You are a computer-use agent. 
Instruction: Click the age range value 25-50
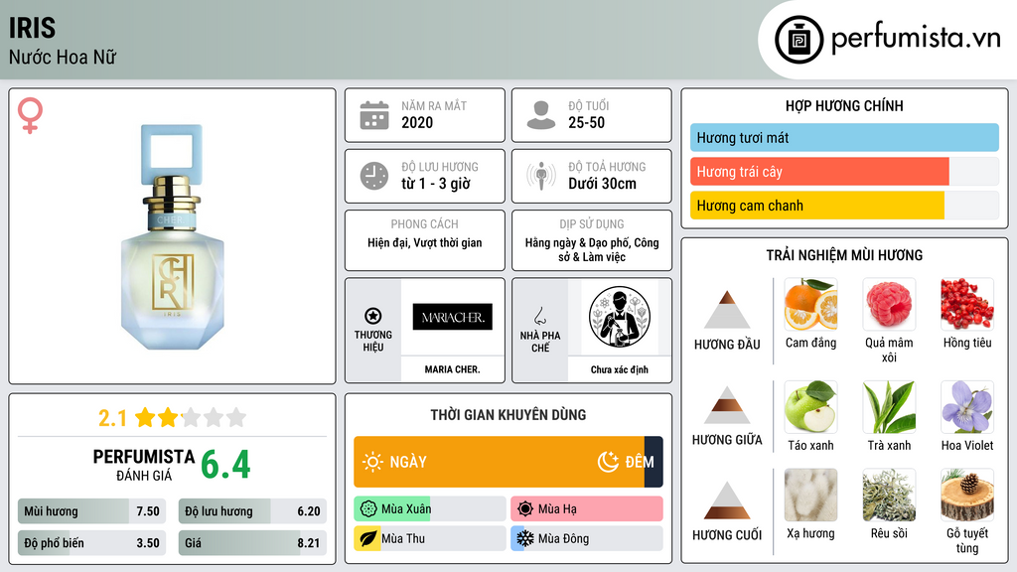coord(586,122)
